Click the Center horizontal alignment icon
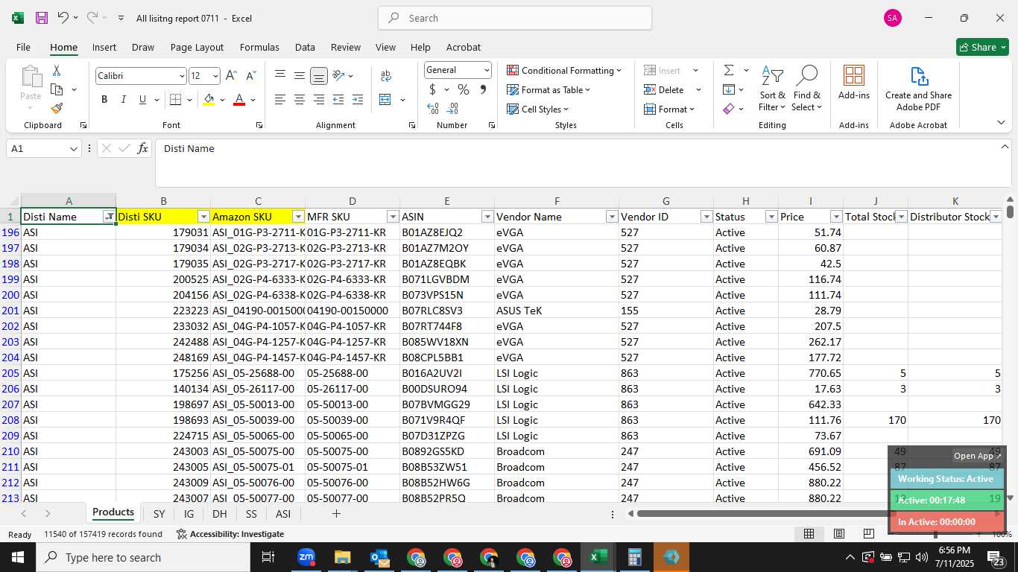The width and height of the screenshot is (1018, 572). pos(300,100)
